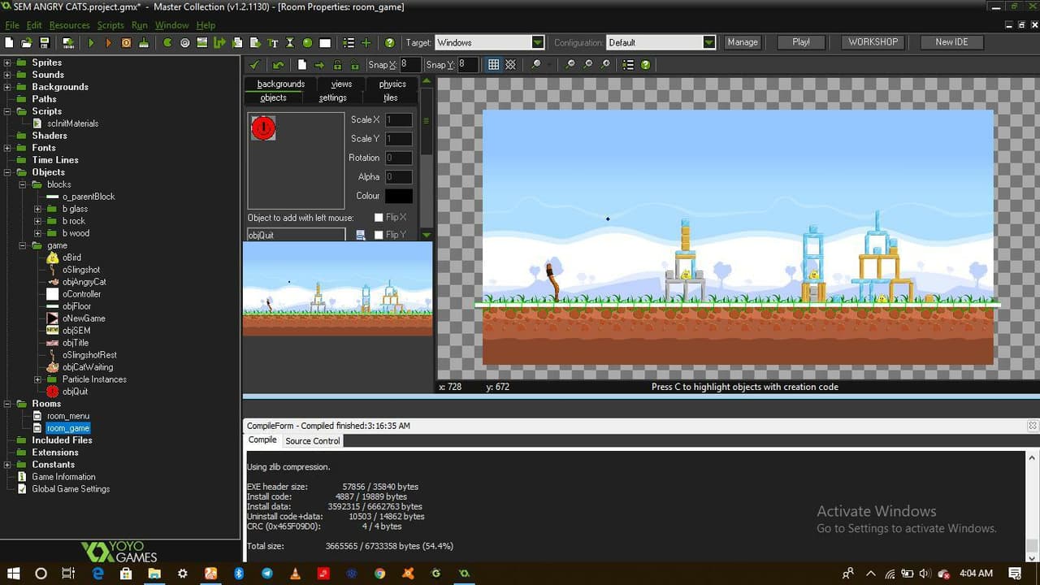Create a room using the white rectangle icon

tap(325, 43)
